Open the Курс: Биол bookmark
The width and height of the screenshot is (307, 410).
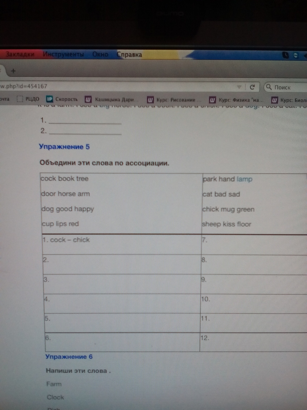click(x=290, y=100)
